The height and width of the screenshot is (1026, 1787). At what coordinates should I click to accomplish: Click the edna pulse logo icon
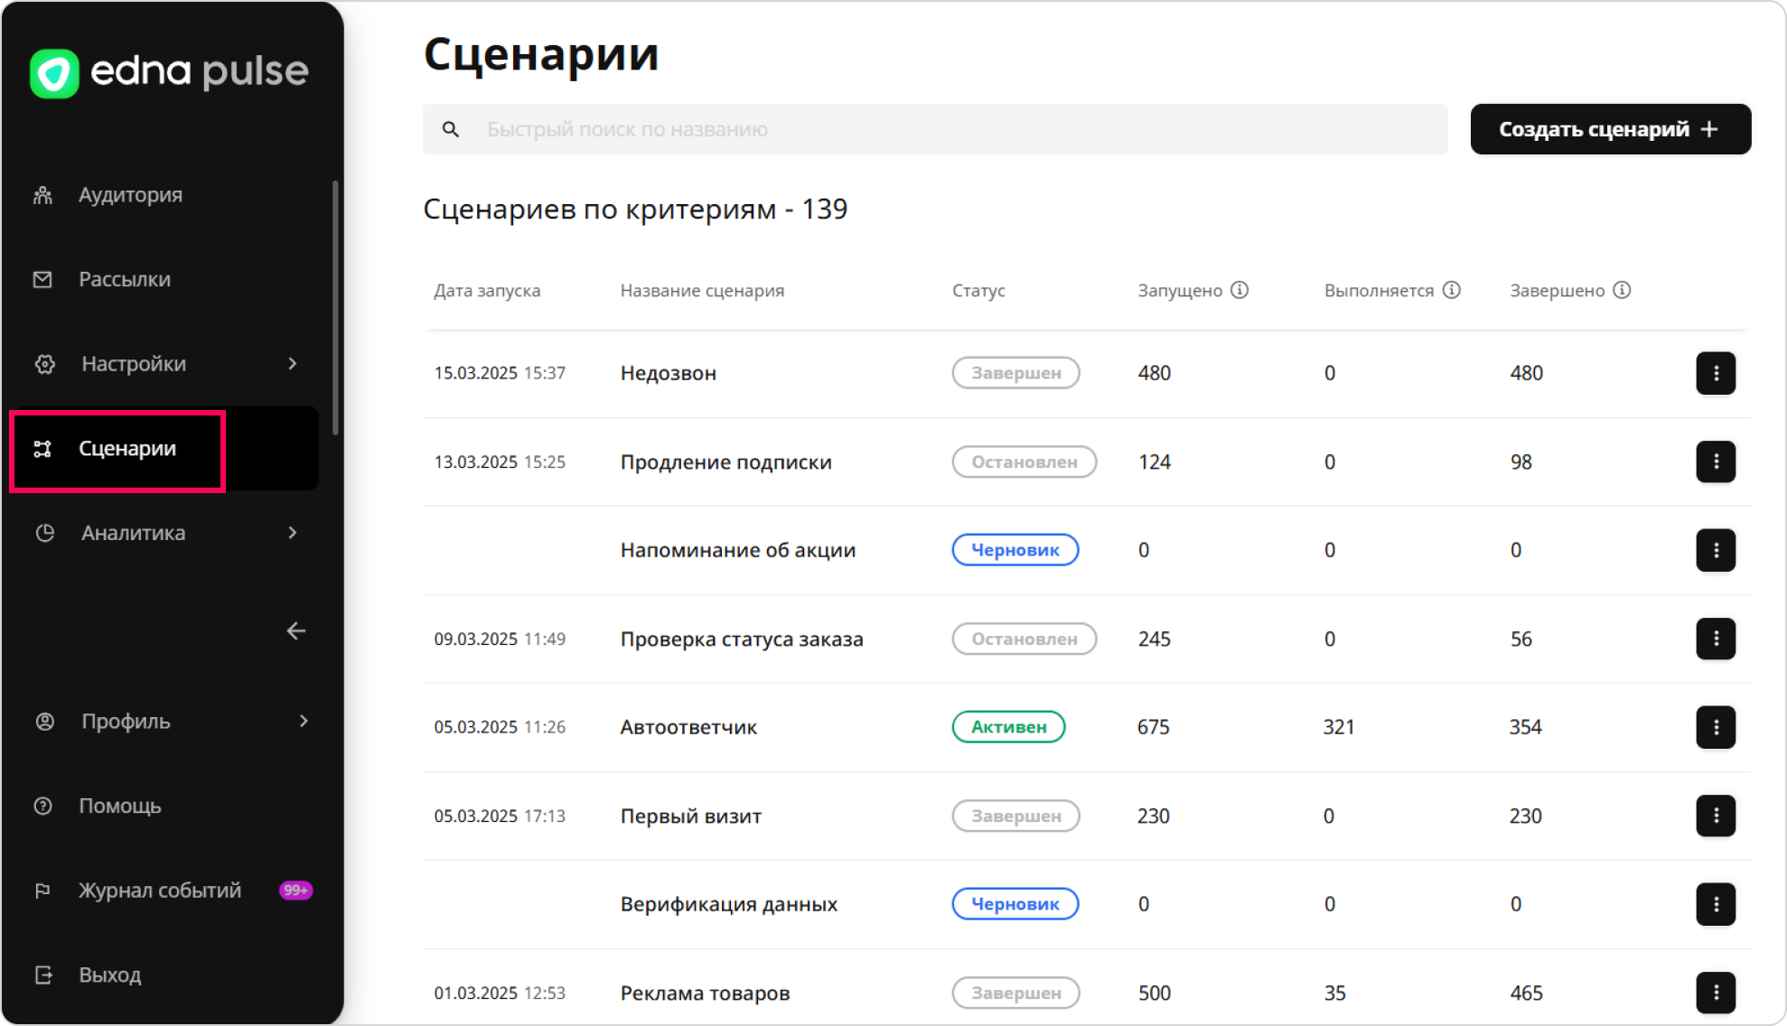click(54, 73)
